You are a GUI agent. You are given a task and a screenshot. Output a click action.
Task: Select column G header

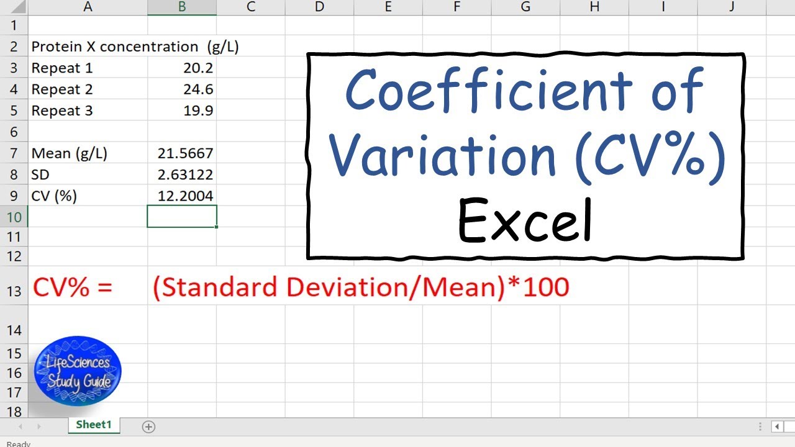pos(525,7)
